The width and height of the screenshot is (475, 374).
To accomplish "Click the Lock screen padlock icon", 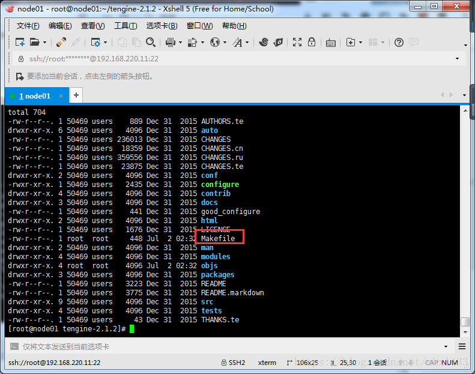I will 312,42.
